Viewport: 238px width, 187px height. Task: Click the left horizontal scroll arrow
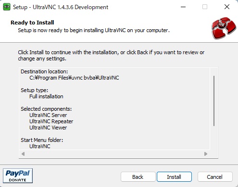coord(23,154)
